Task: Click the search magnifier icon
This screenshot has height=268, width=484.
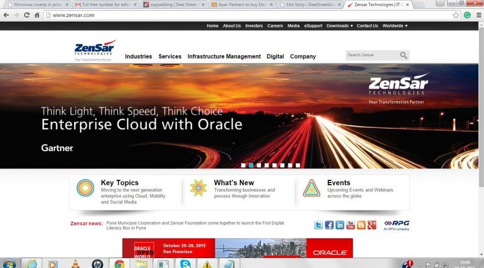Action: point(404,55)
